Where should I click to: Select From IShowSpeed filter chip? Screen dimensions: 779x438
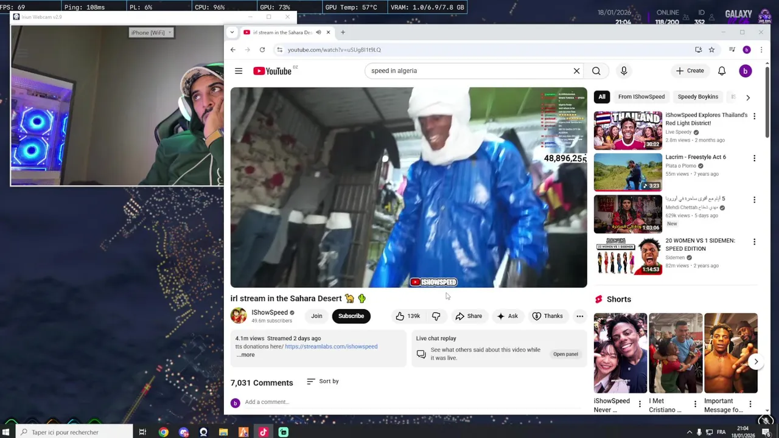[x=641, y=97]
